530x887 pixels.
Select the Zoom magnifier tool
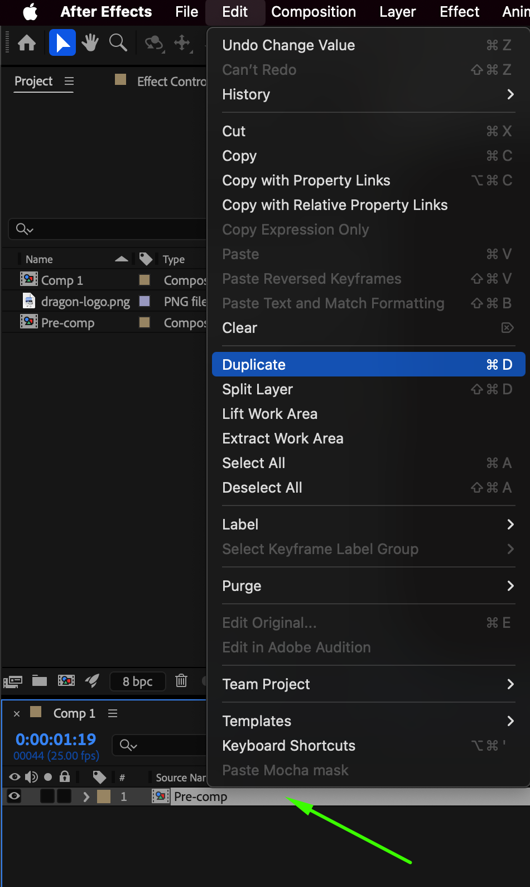click(118, 42)
